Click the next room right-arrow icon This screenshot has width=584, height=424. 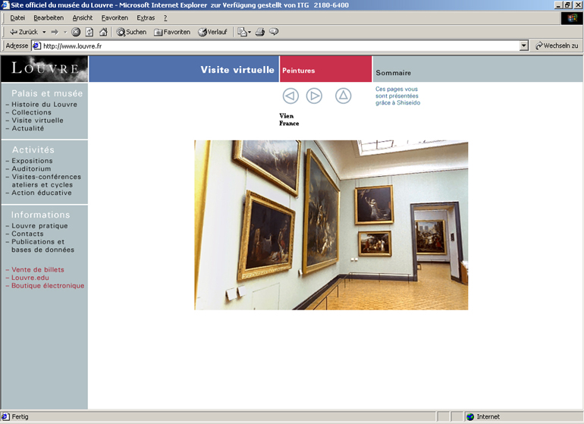click(x=314, y=96)
